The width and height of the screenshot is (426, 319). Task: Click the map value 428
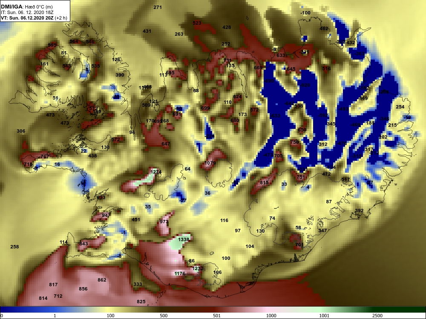pos(227,27)
